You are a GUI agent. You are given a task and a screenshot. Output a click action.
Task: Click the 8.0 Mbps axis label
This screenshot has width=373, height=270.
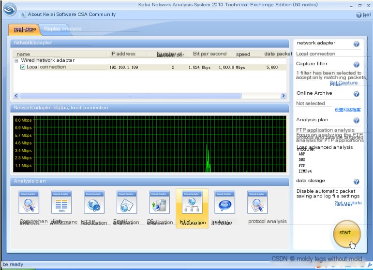pyautogui.click(x=23, y=120)
